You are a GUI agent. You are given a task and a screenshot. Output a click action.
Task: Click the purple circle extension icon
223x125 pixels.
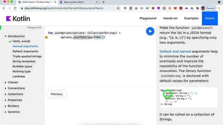point(159,8)
